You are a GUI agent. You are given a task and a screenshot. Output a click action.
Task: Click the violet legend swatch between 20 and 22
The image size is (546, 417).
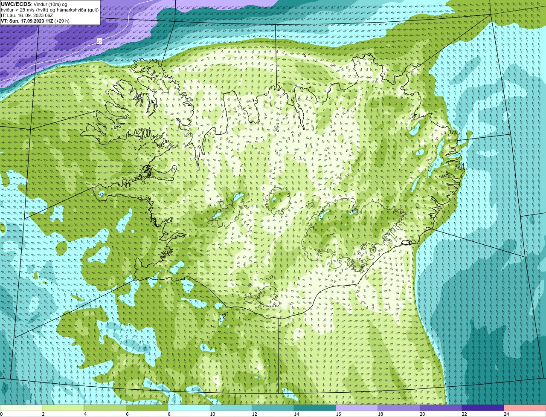(441, 408)
